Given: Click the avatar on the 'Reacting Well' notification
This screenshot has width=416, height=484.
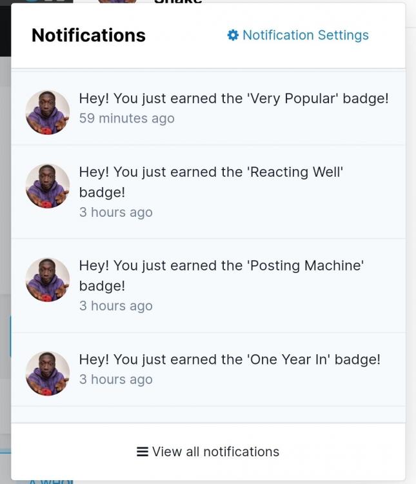Looking at the screenshot, I should [x=48, y=186].
